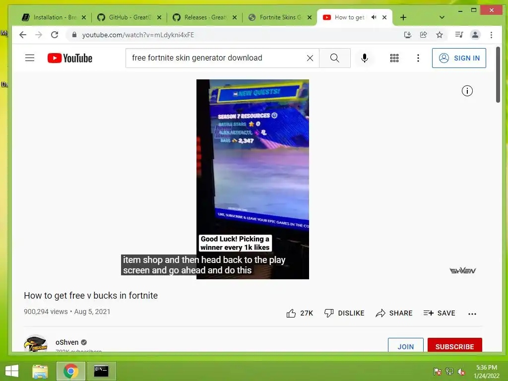Mute the tab via speaker icon
The height and width of the screenshot is (381, 508).
click(x=374, y=17)
